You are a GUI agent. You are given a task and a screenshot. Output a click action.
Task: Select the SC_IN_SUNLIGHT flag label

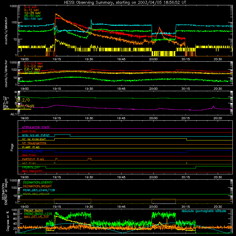click(x=34, y=139)
